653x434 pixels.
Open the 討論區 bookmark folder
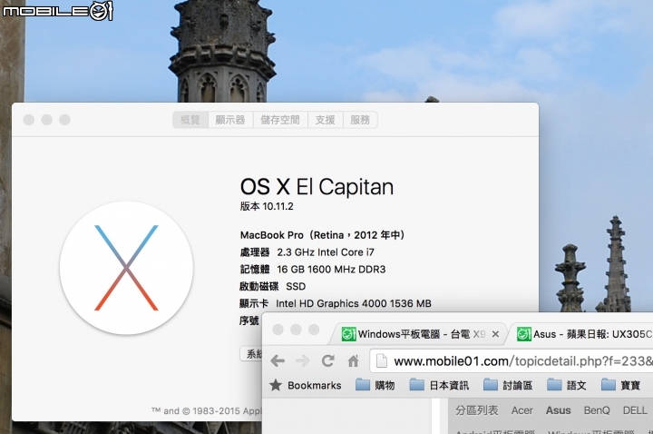pyautogui.click(x=508, y=385)
